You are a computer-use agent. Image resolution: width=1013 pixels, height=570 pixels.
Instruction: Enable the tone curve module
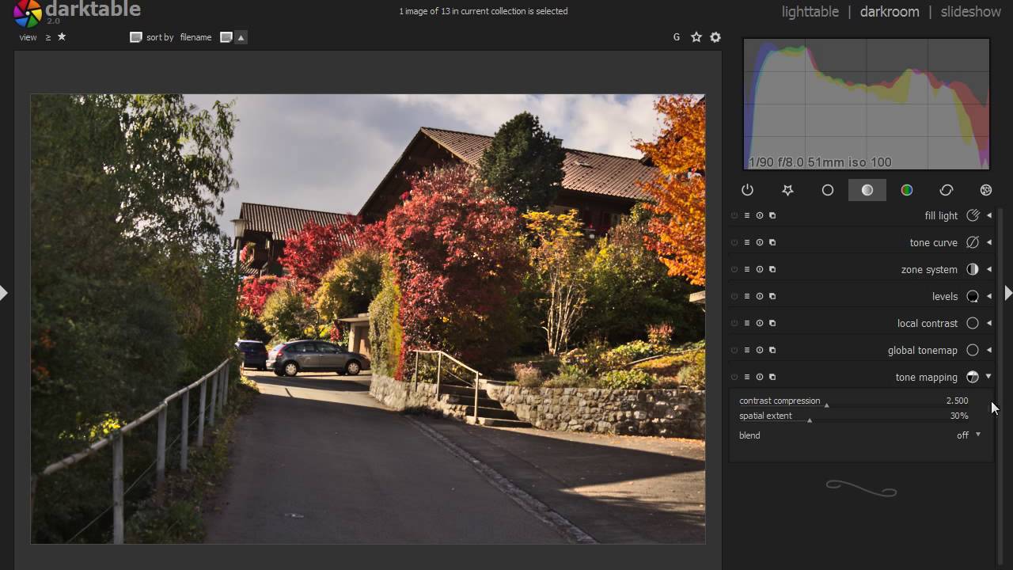734,242
